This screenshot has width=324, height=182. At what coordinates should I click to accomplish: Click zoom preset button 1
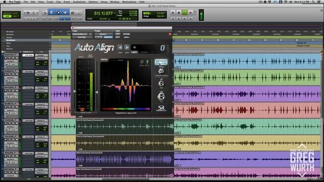[25, 19]
